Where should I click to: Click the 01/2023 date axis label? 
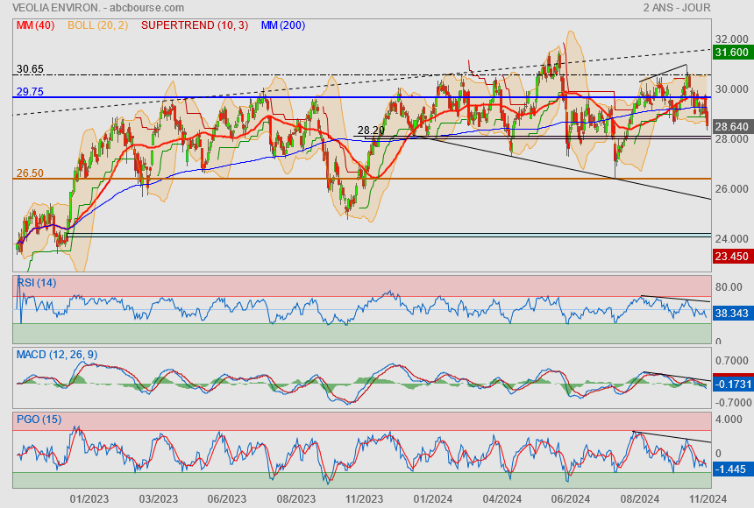click(x=89, y=499)
